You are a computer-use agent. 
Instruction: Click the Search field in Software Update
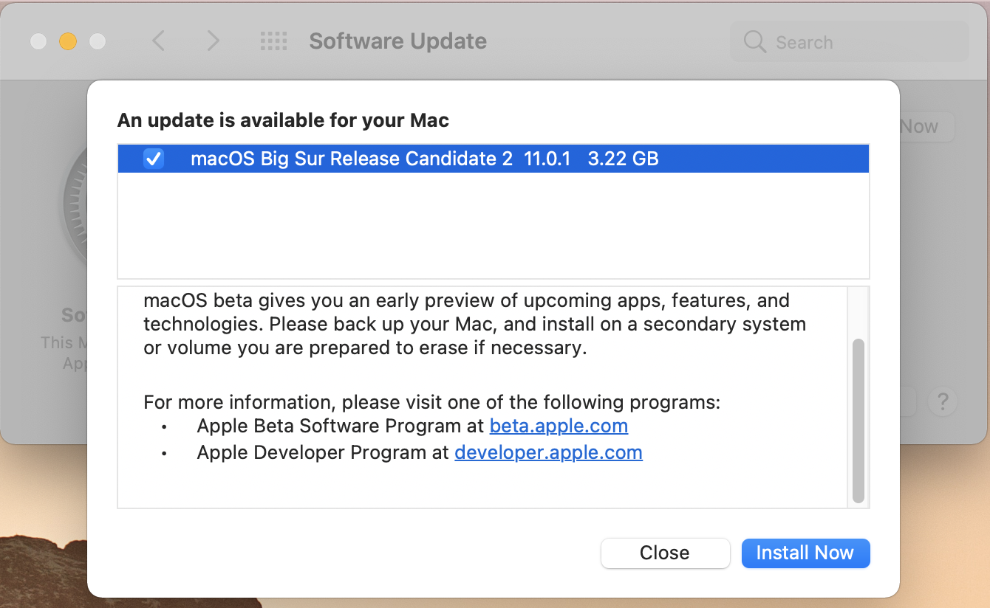850,42
